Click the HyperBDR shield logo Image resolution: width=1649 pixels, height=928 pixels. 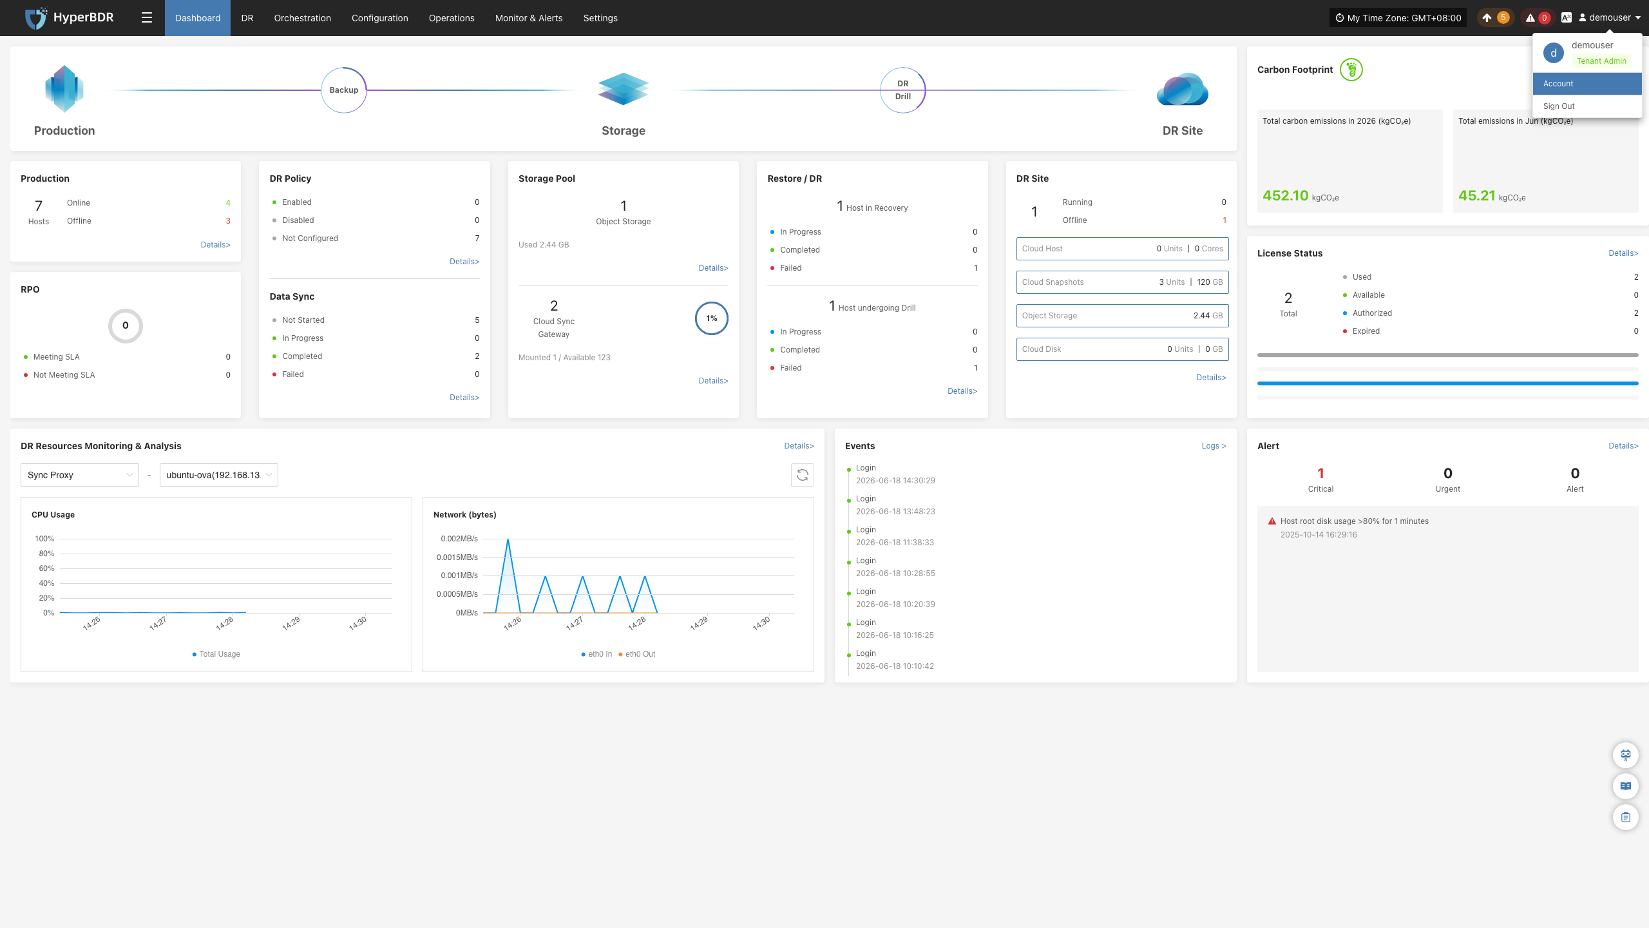(x=35, y=18)
